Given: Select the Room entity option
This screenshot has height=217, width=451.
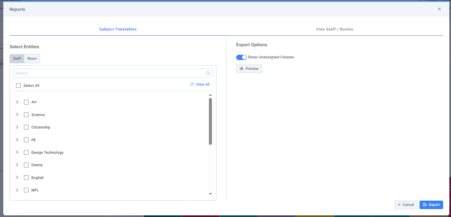Looking at the screenshot, I should (32, 59).
